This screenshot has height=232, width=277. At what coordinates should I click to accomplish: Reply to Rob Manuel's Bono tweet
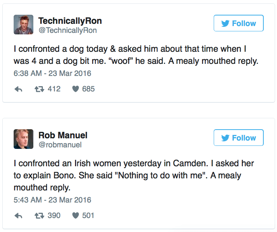(18, 216)
